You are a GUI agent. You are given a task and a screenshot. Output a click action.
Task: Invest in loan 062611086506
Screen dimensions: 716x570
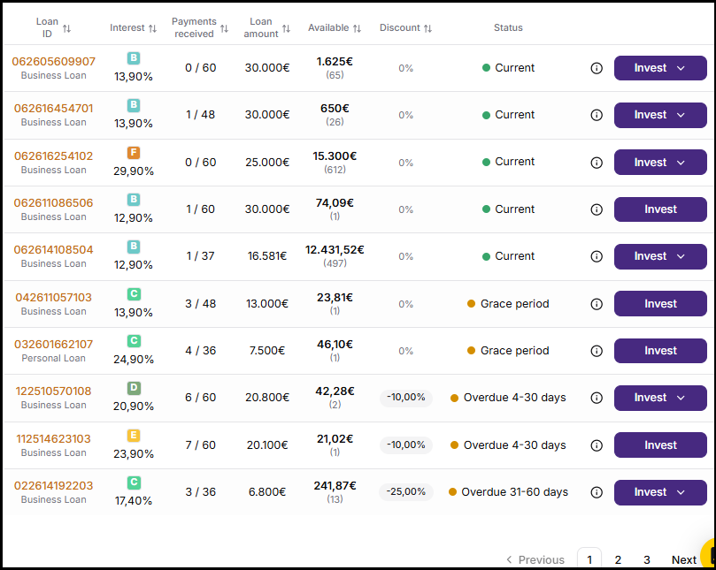(x=660, y=209)
